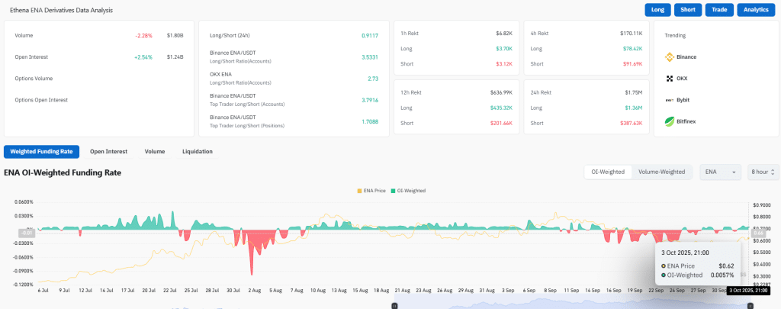Switch to the Open Interest tab
This screenshot has height=309, width=781.
point(108,151)
